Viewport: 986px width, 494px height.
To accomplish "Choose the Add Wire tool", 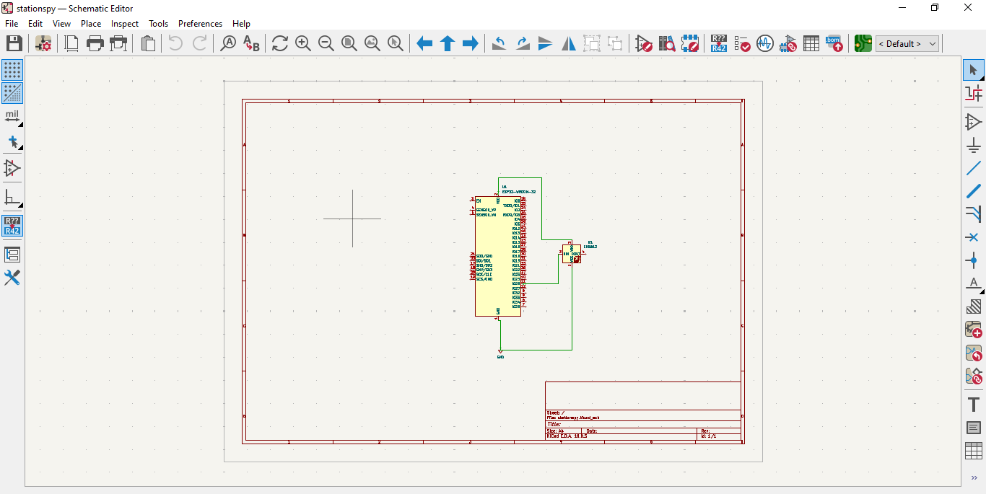I will (x=974, y=168).
